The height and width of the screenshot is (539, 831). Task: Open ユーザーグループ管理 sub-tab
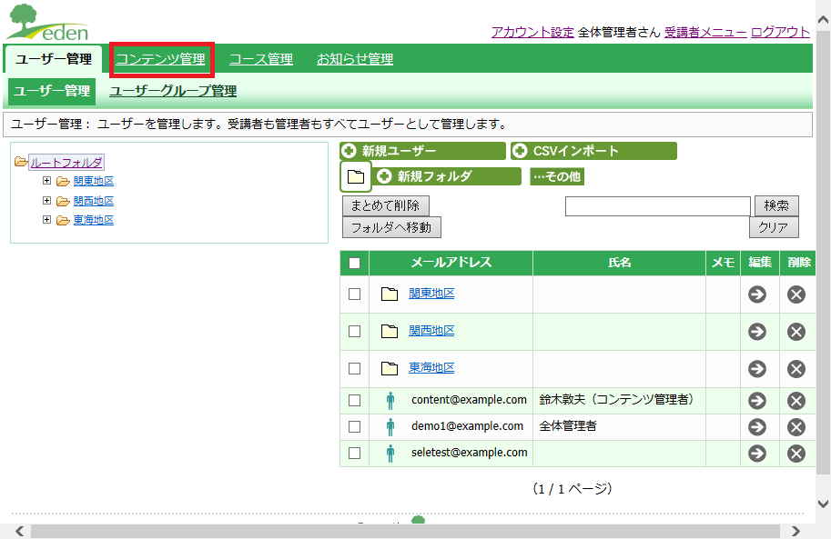click(173, 91)
